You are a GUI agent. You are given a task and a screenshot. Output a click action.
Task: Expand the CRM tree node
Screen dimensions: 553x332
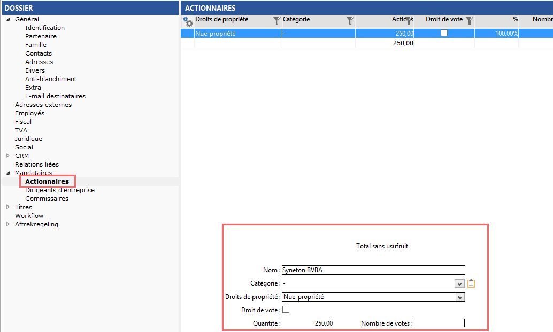(x=8, y=156)
